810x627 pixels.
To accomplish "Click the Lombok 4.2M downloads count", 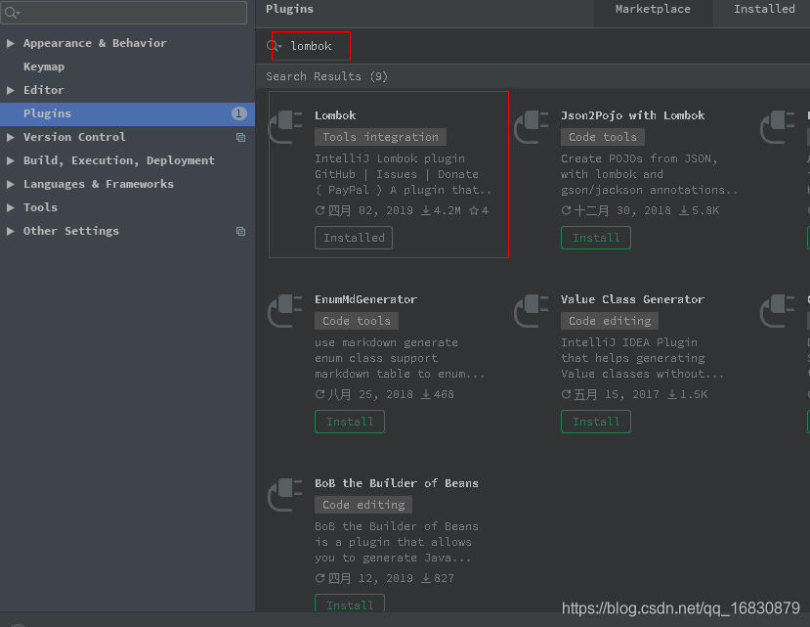I will coord(442,210).
